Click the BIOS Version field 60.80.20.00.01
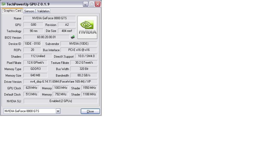The height and width of the screenshot is (168, 272). click(x=46, y=37)
